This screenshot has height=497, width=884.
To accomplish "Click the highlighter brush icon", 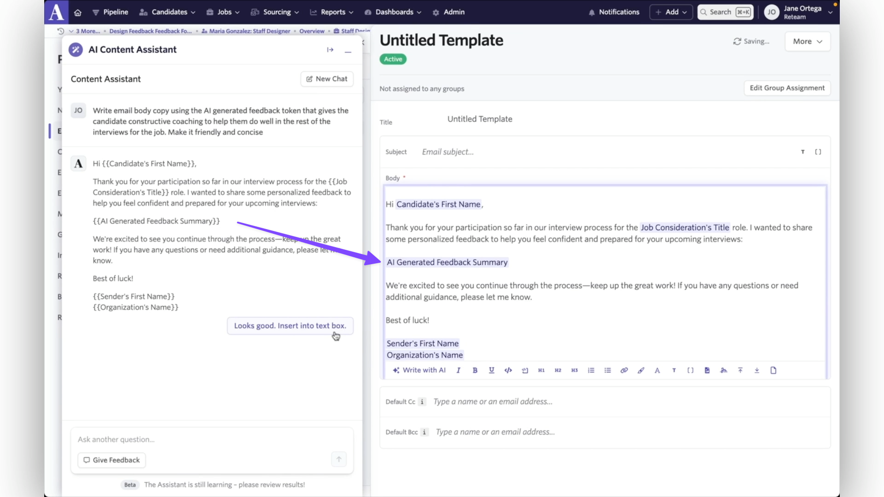I will point(641,370).
